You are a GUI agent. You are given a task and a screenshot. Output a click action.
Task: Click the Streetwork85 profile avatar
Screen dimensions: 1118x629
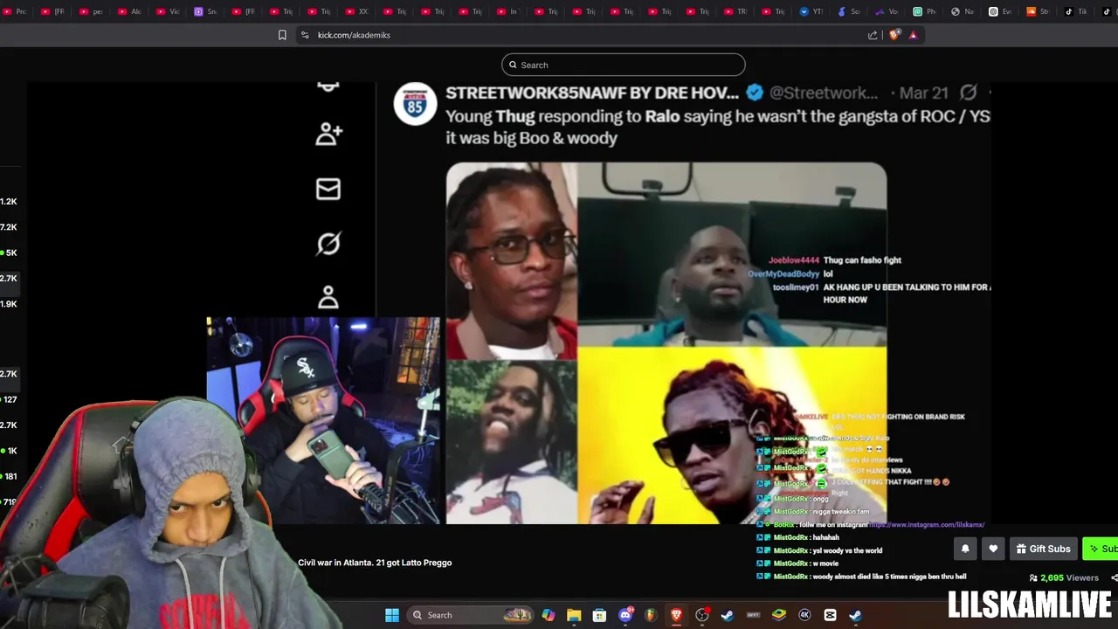point(415,104)
